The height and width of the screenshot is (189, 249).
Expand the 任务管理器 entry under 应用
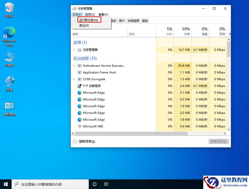(74, 49)
